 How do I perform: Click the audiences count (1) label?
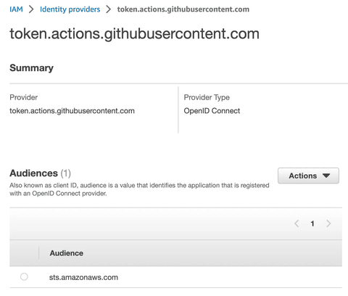(65, 173)
